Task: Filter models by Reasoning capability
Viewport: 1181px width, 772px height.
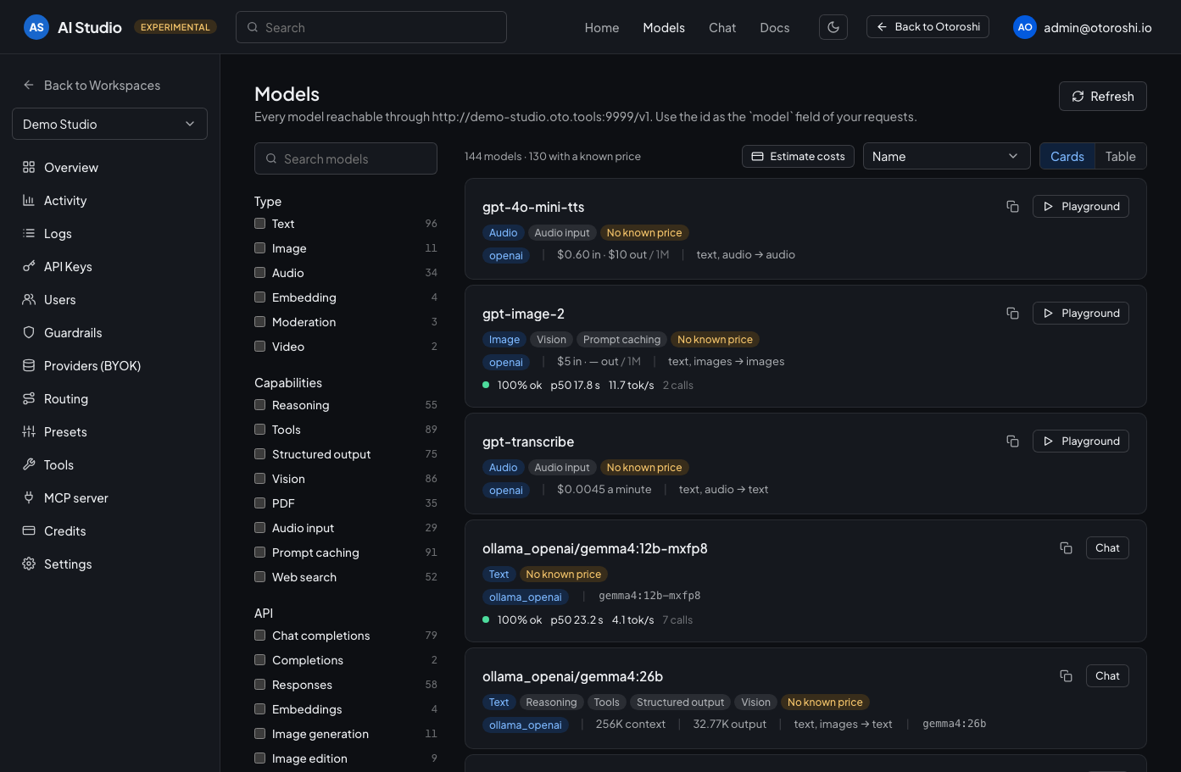Action: tap(260, 405)
